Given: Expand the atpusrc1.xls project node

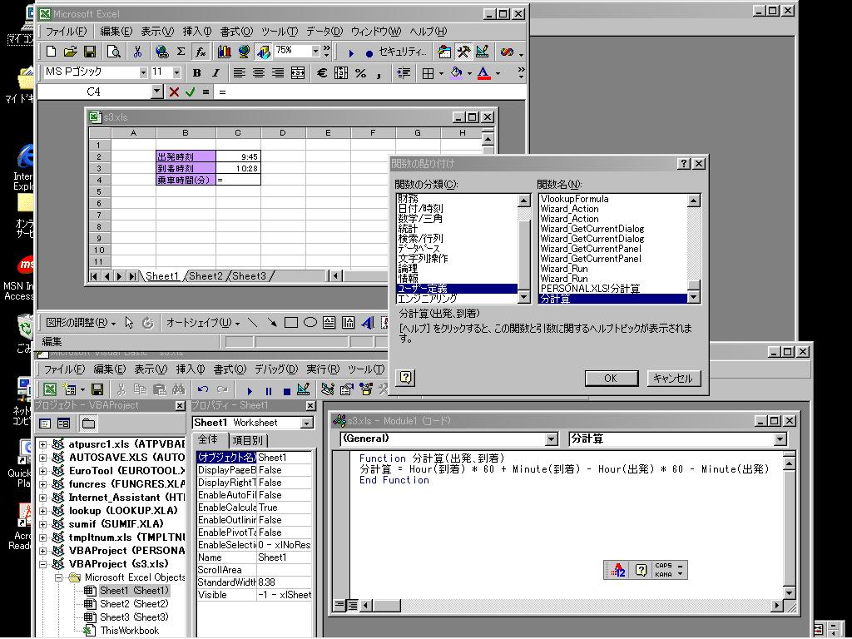Looking at the screenshot, I should coord(43,444).
